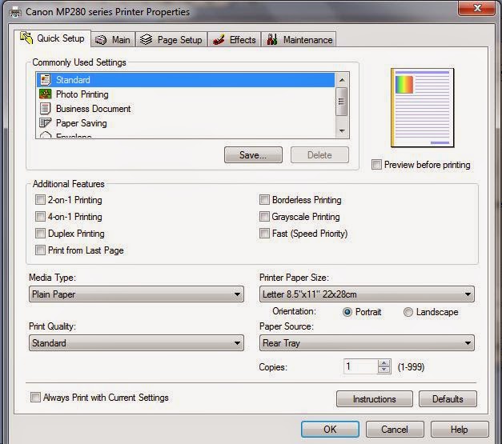Image resolution: width=502 pixels, height=444 pixels.
Task: Confirm with the OK button
Action: coord(330,429)
